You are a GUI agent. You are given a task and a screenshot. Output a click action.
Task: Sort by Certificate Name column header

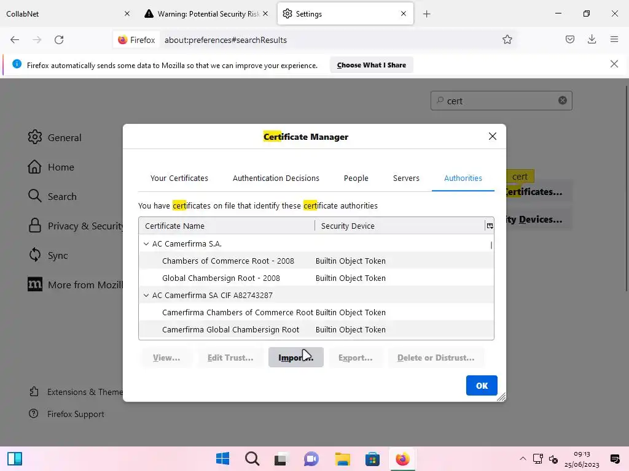[x=227, y=226]
